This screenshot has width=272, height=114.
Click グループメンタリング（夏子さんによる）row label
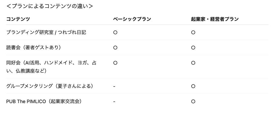50,86
